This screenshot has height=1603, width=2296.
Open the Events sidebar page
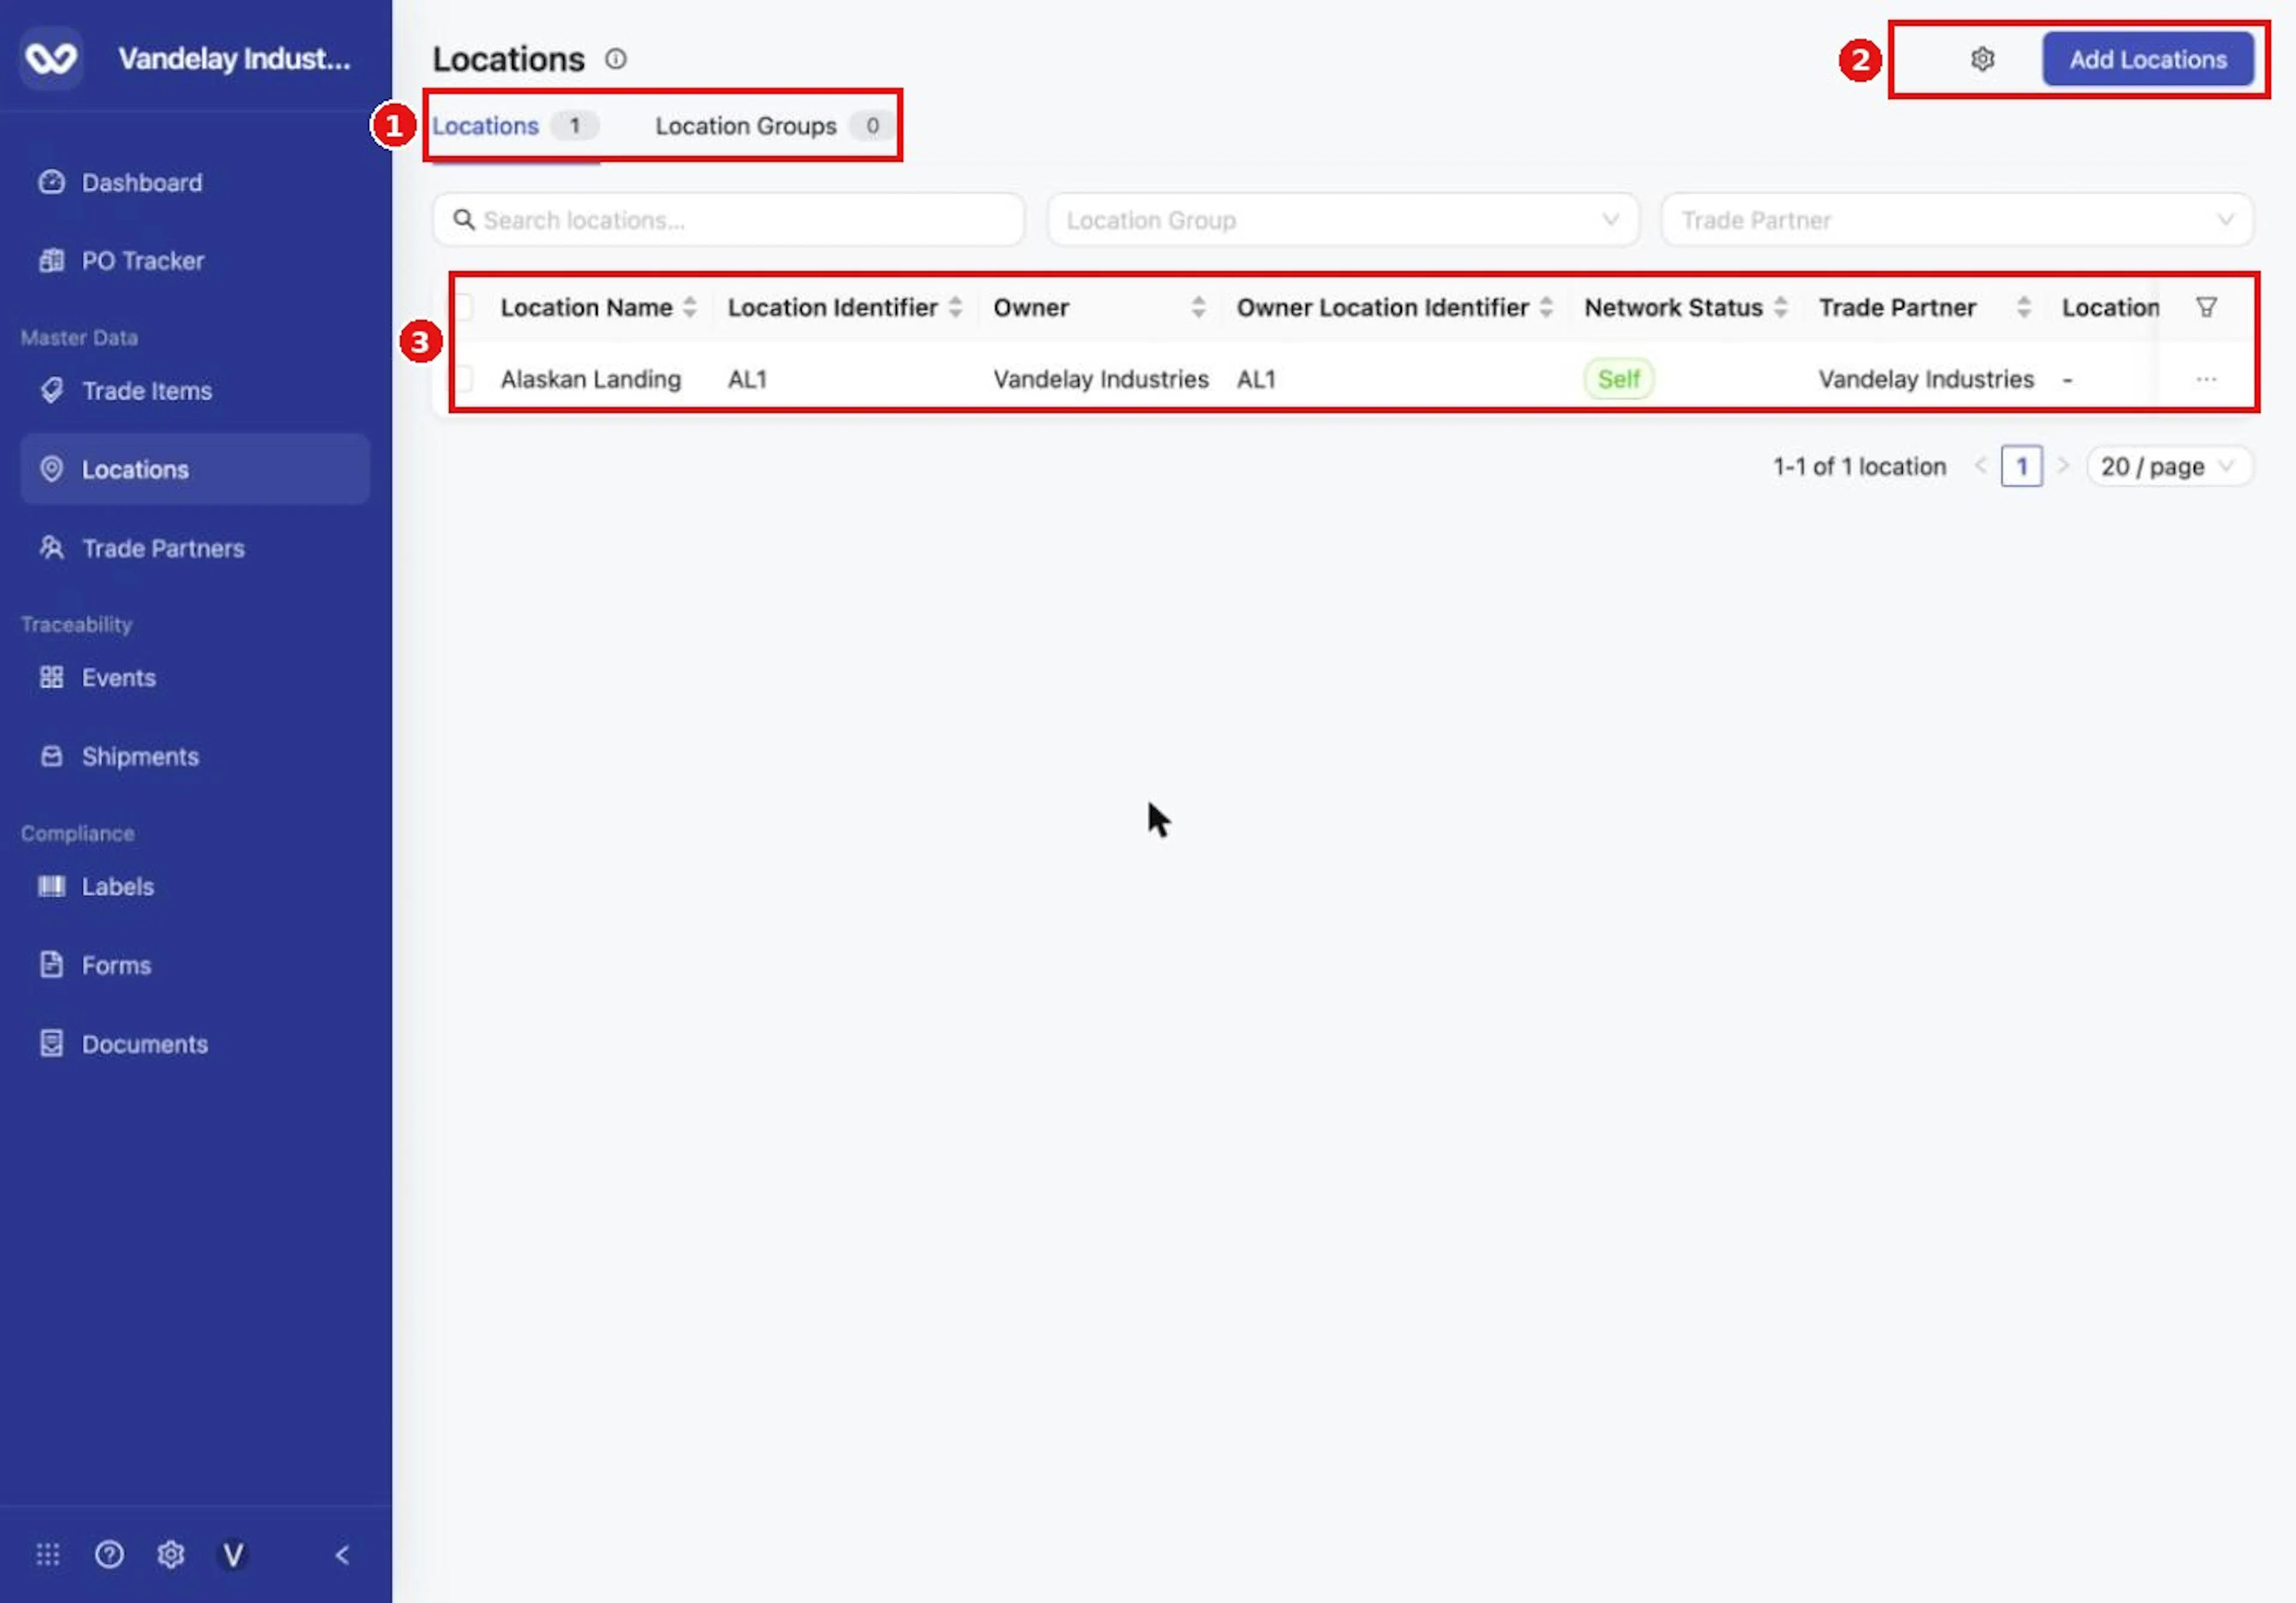195,678
